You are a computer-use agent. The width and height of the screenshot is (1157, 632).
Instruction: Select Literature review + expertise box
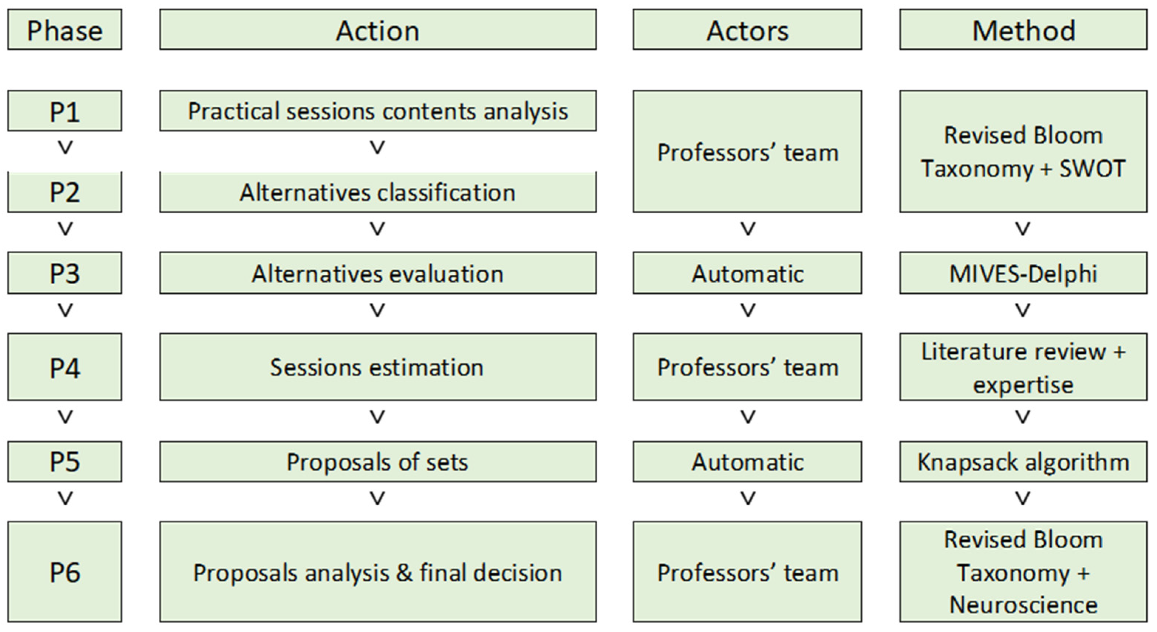[1023, 367]
